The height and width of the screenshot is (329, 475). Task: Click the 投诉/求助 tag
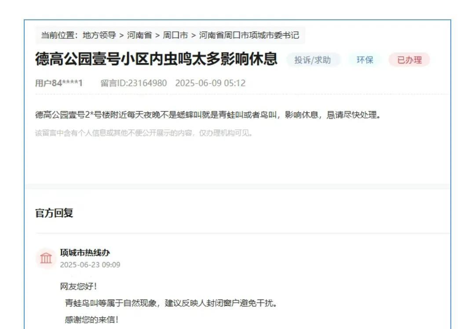click(x=313, y=60)
